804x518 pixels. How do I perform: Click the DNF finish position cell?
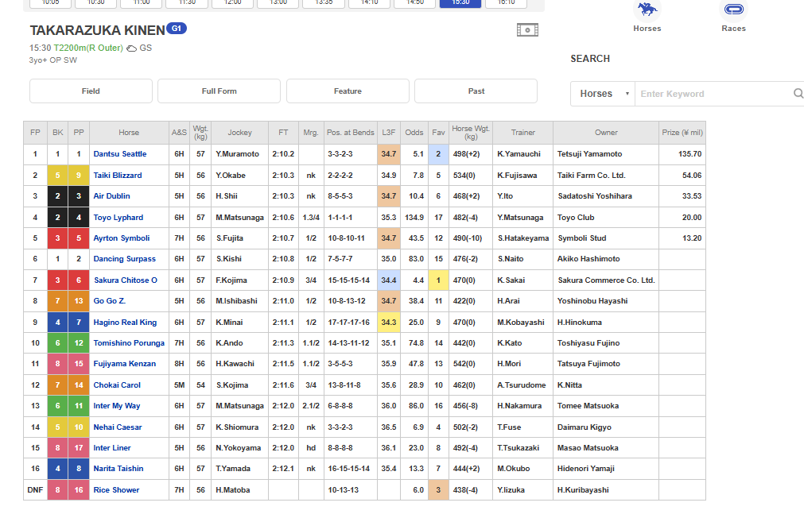pos(35,490)
